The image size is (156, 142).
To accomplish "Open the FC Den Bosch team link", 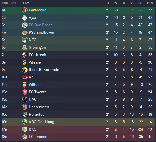I will pyautogui.click(x=41, y=25).
